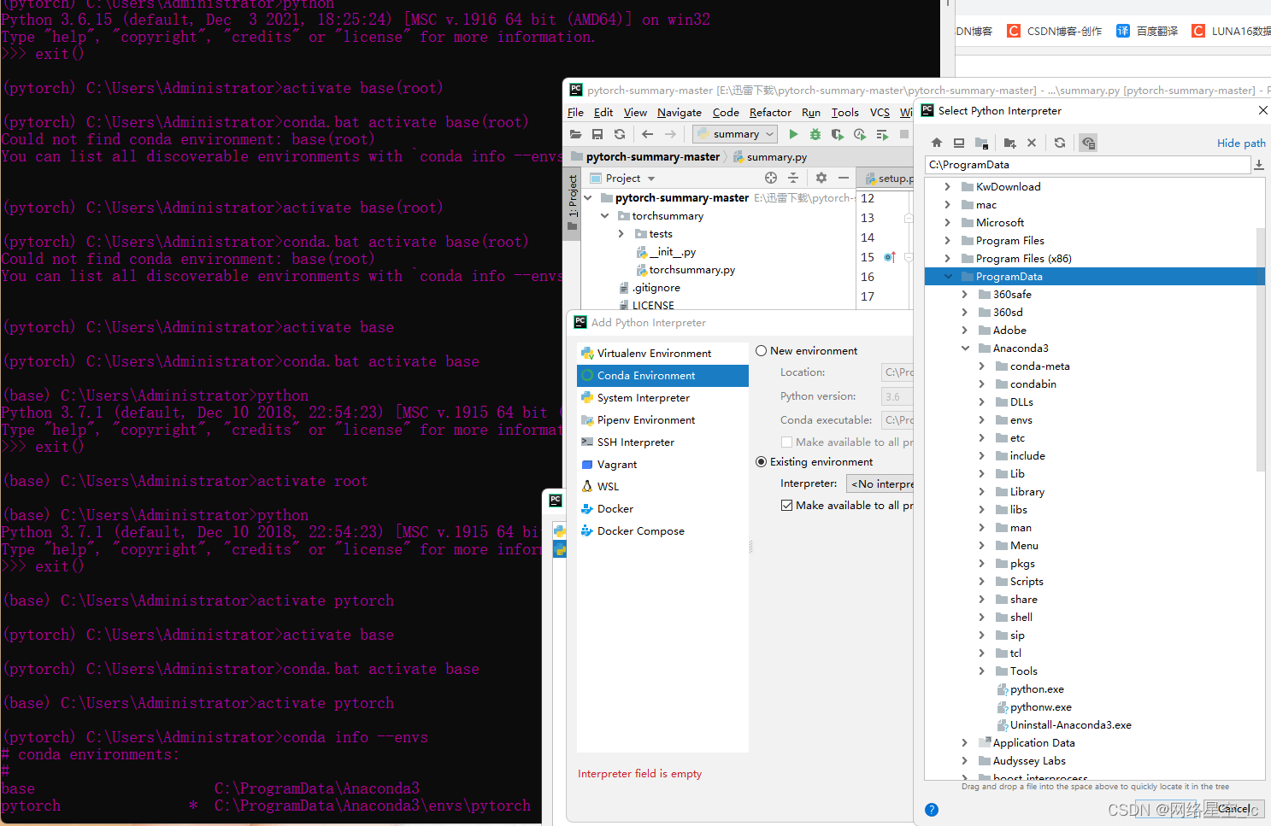Click Refresh icon in Select Python Interpreter
Screen dimensions: 1271x826
click(x=1060, y=143)
